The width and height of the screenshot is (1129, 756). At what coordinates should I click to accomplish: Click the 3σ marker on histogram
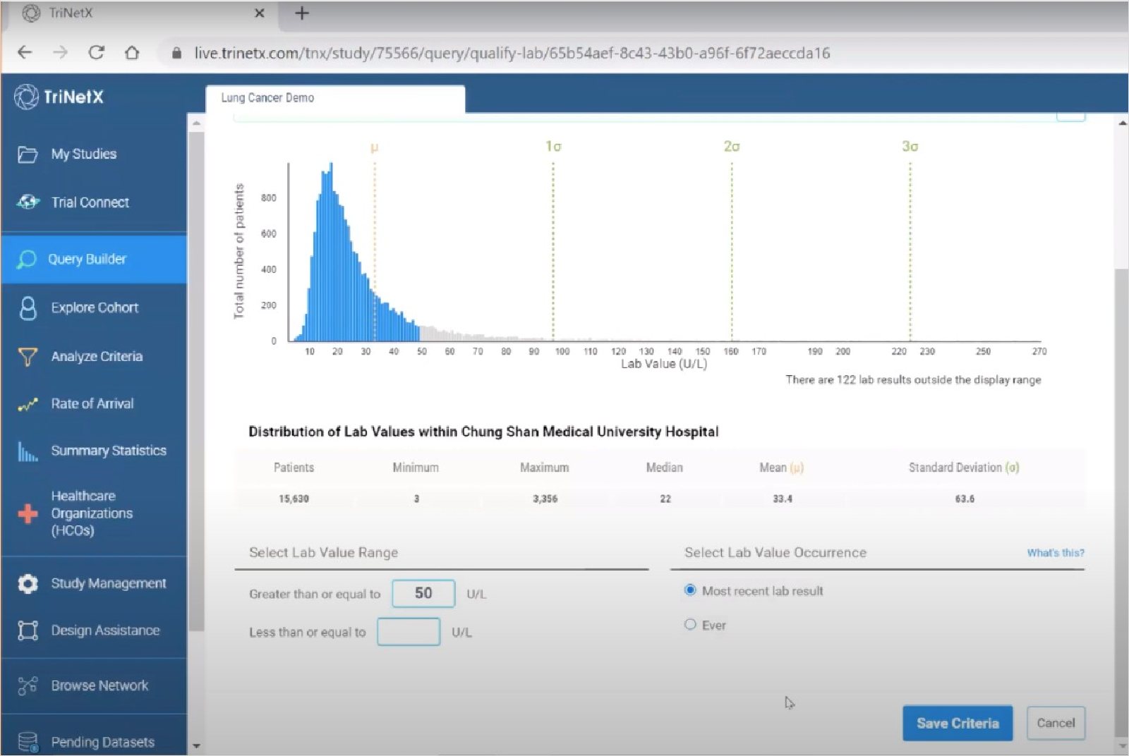[x=910, y=147]
